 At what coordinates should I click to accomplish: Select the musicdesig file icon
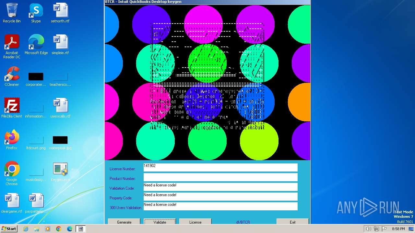tap(36, 174)
